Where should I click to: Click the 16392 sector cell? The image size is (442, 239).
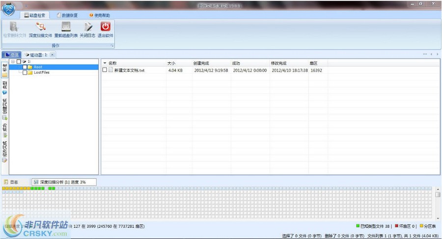click(316, 70)
